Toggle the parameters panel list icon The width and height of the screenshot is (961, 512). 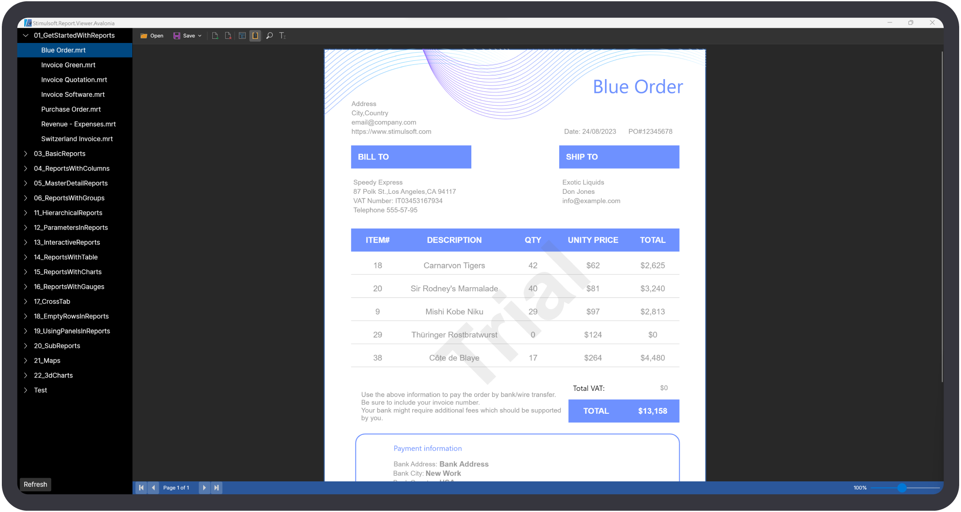[243, 36]
